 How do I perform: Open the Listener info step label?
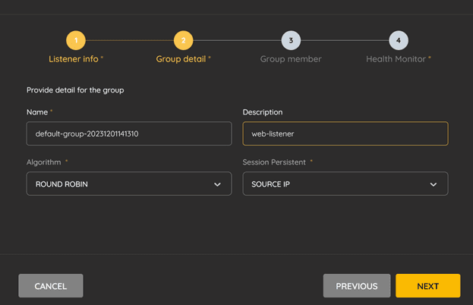pos(74,59)
